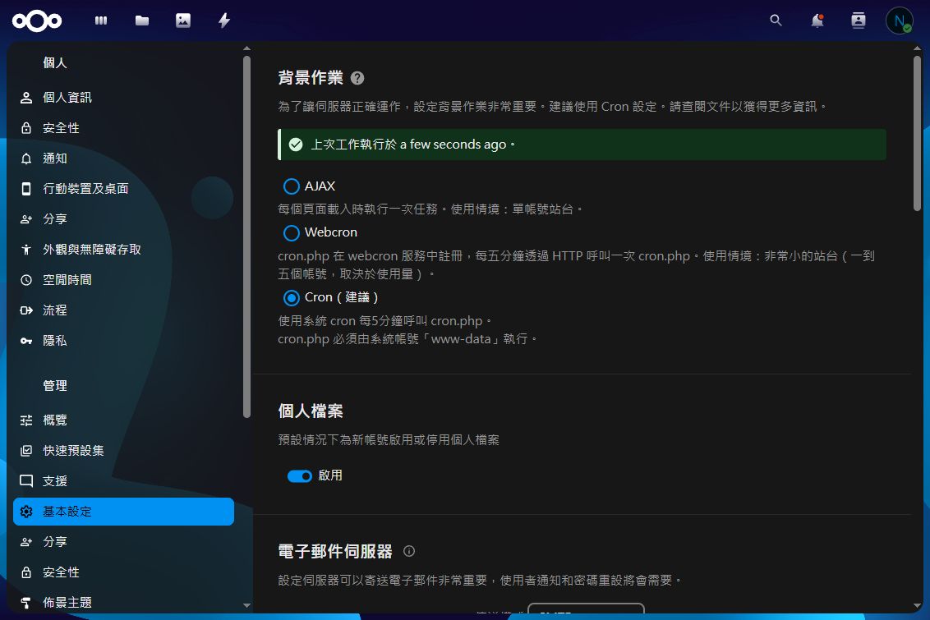Open 通知 settings page
930x620 pixels.
coord(123,158)
